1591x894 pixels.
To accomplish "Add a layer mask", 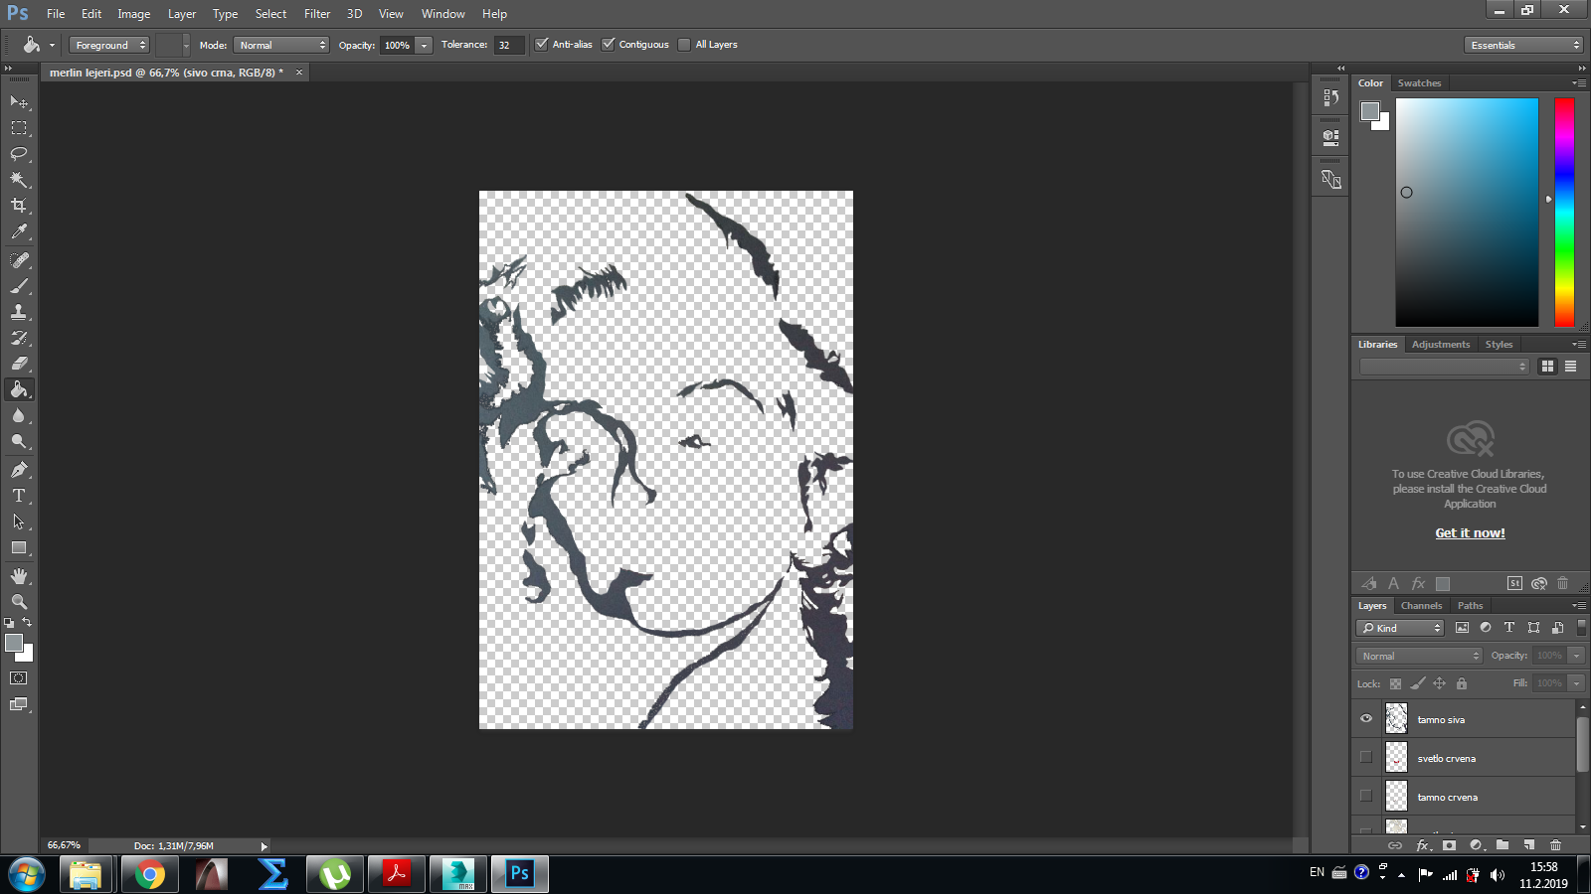I will coord(1449,845).
